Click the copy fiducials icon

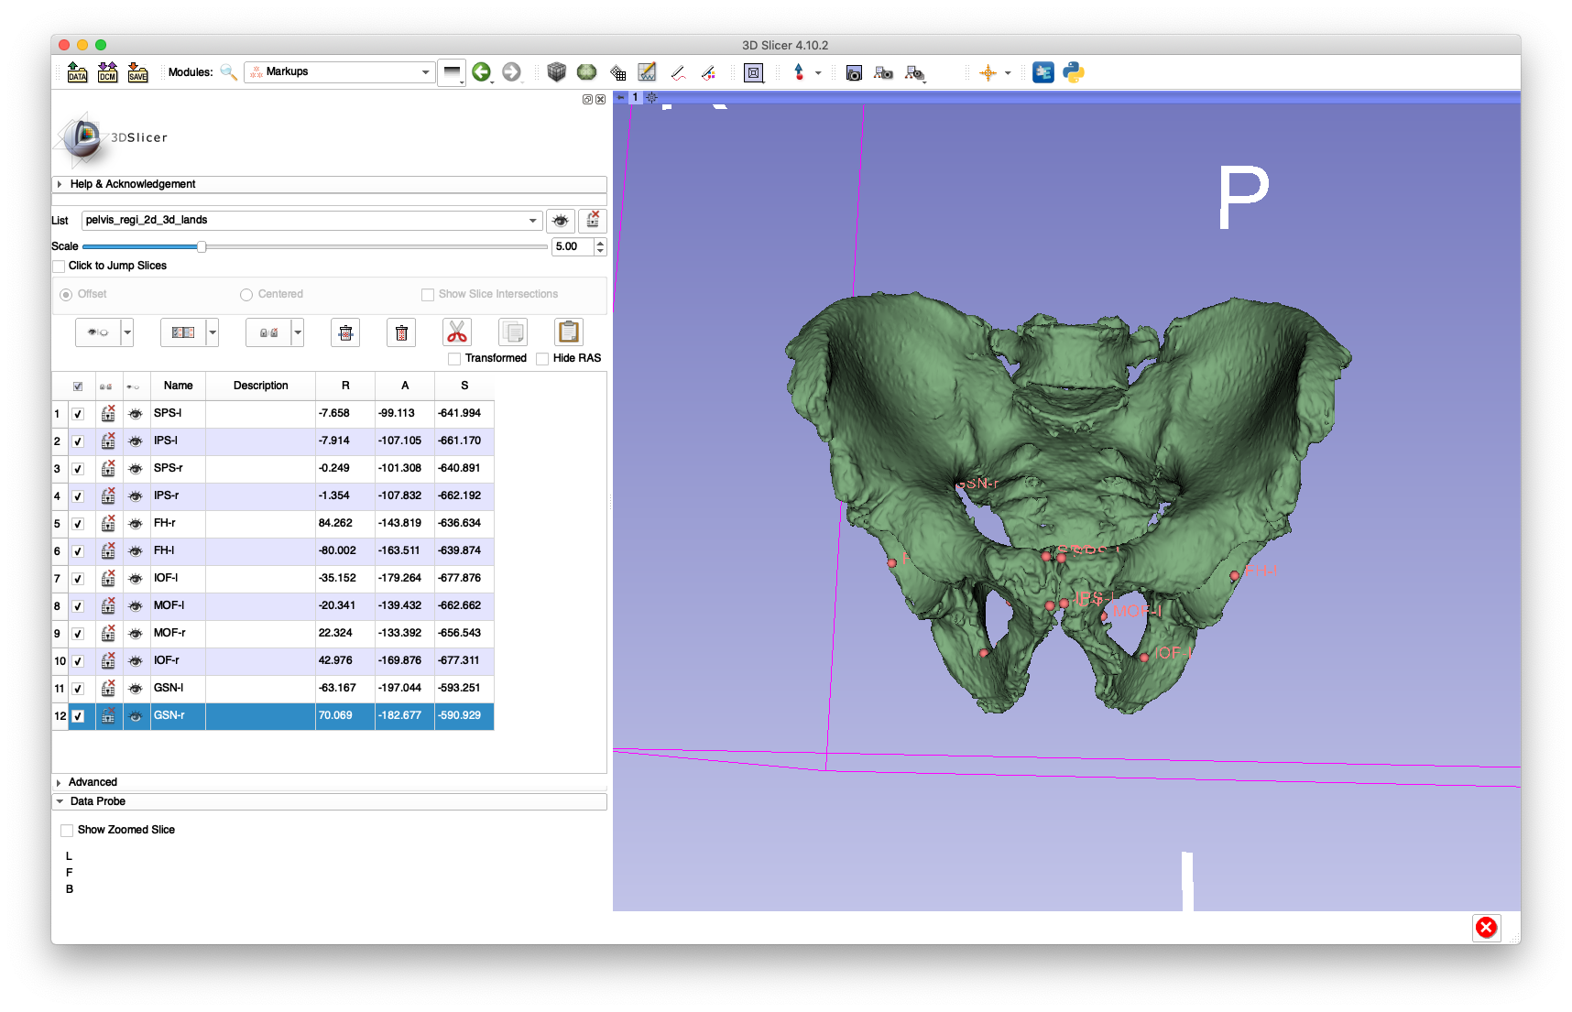tap(513, 332)
